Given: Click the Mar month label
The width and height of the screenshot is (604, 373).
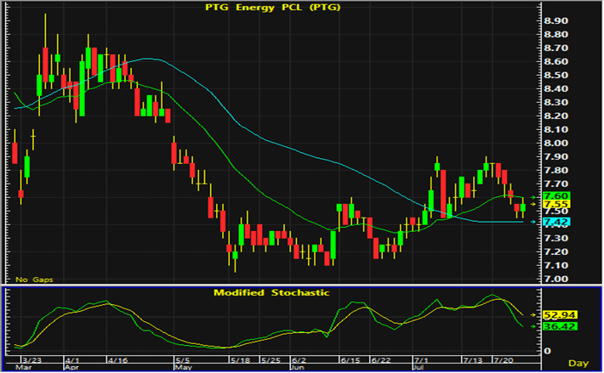Looking at the screenshot, I should point(23,367).
